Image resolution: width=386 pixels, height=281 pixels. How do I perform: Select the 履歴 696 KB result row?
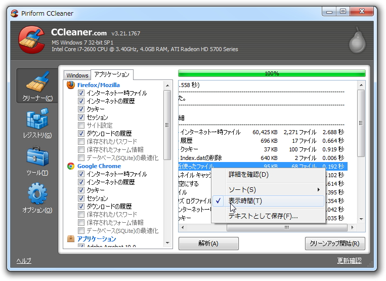[262, 141]
